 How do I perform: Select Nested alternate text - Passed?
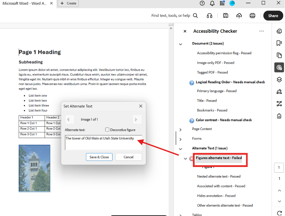[219, 176]
